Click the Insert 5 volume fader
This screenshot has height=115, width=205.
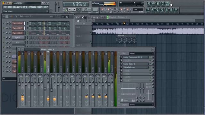coord(52,90)
